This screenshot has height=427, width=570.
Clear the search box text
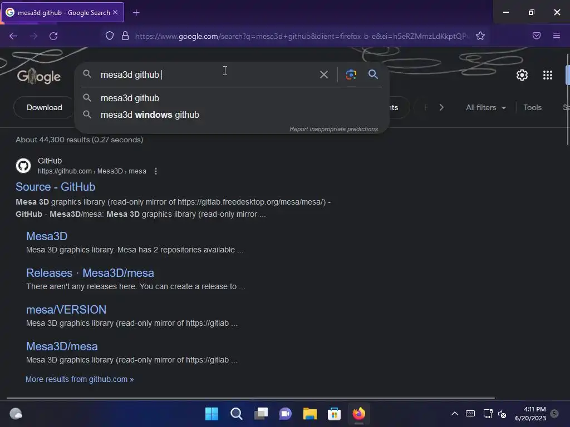(323, 75)
